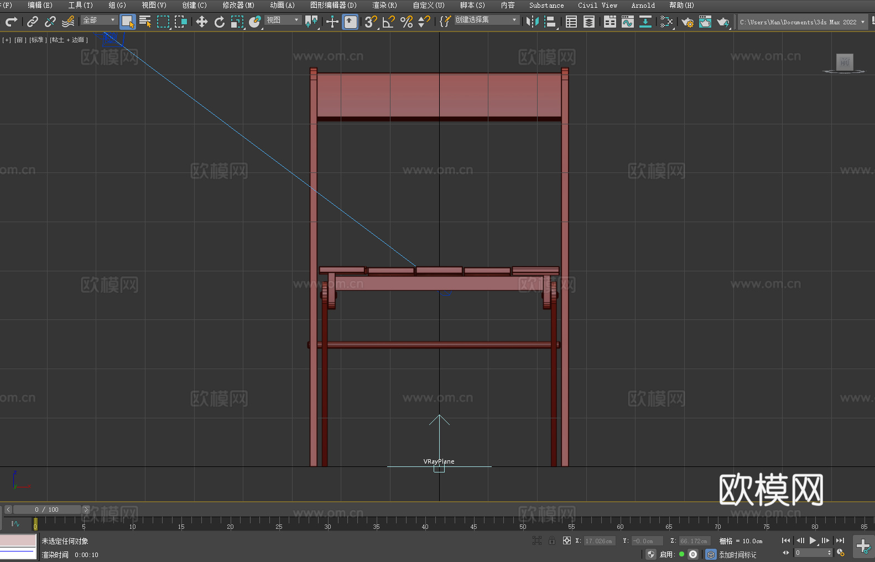This screenshot has height=562, width=875.
Task: Select the Scale tool
Action: tap(237, 22)
